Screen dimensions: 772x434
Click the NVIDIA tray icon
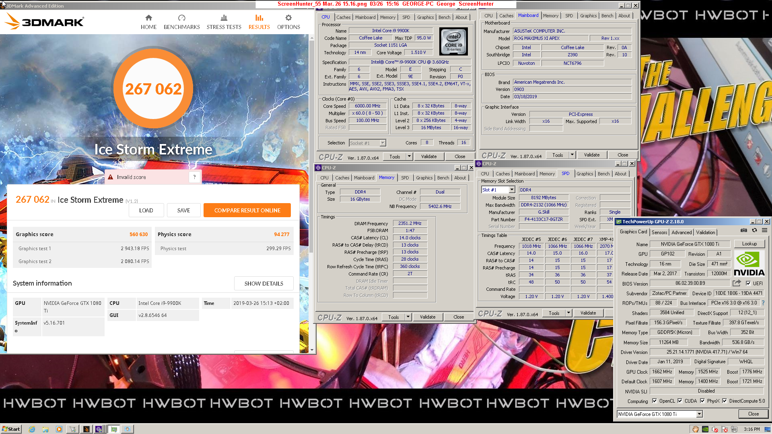705,429
